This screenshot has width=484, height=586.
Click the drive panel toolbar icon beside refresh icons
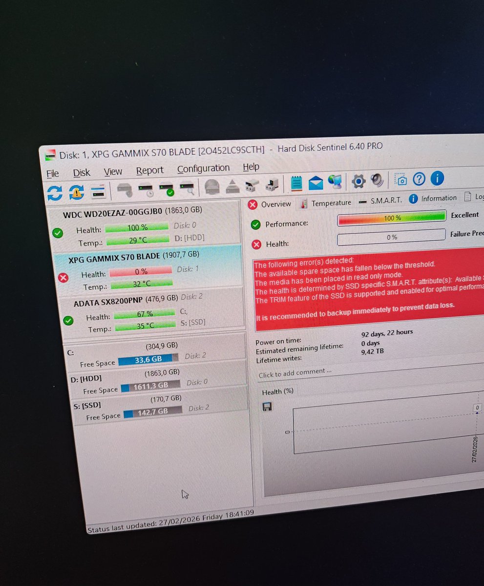[x=98, y=191]
